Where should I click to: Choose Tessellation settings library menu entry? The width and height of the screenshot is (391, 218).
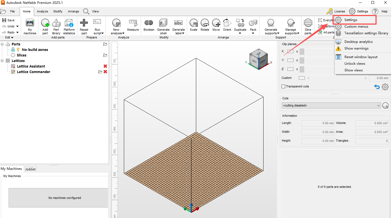pos(366,33)
